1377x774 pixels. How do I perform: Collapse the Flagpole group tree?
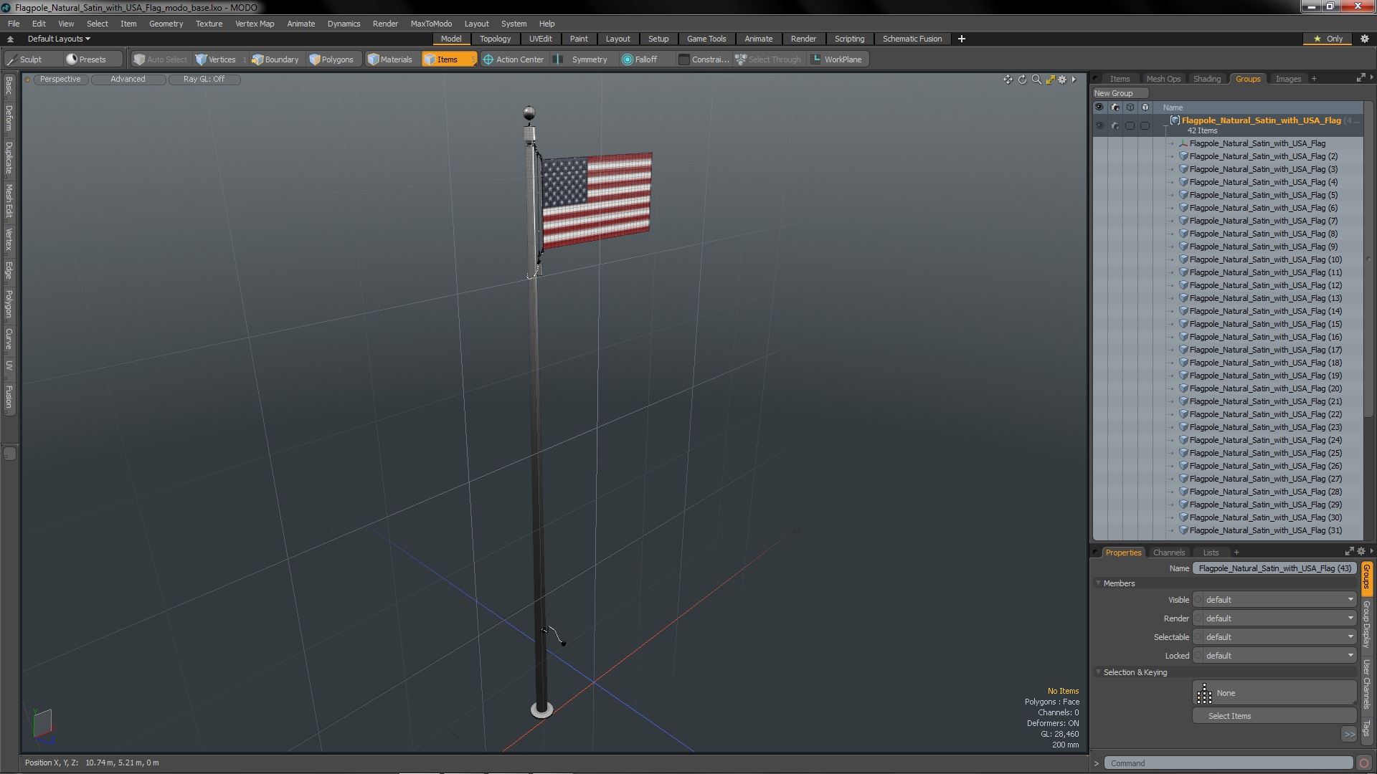[x=1166, y=125]
